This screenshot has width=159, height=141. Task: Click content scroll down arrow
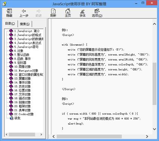[154, 129]
